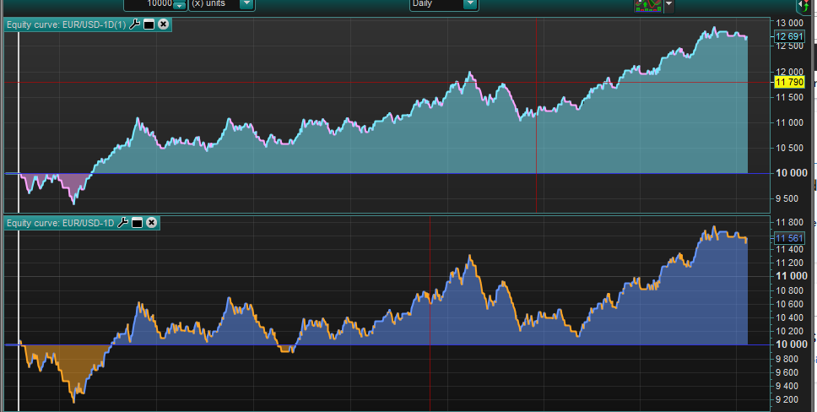Open settings wrench for lower EUR/USD-1D equity curve

click(123, 223)
